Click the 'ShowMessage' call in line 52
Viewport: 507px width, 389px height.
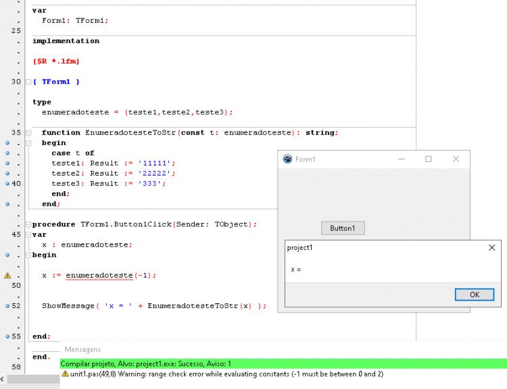(68, 306)
